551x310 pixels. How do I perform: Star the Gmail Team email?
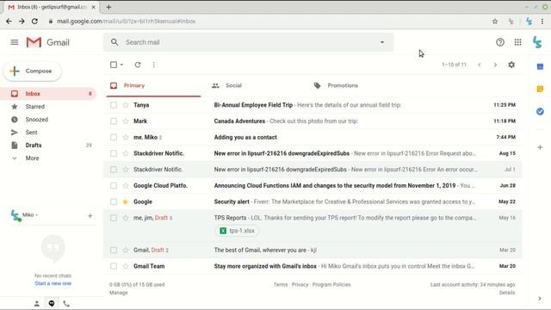(126, 266)
